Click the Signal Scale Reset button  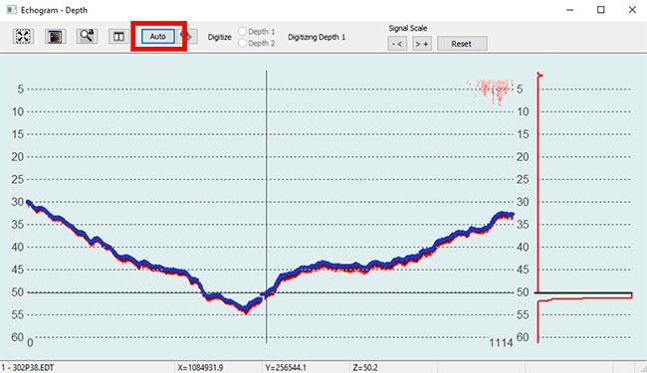pyautogui.click(x=462, y=44)
